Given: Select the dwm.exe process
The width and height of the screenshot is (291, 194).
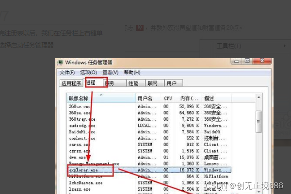Looking at the screenshot, I should tap(149, 157).
